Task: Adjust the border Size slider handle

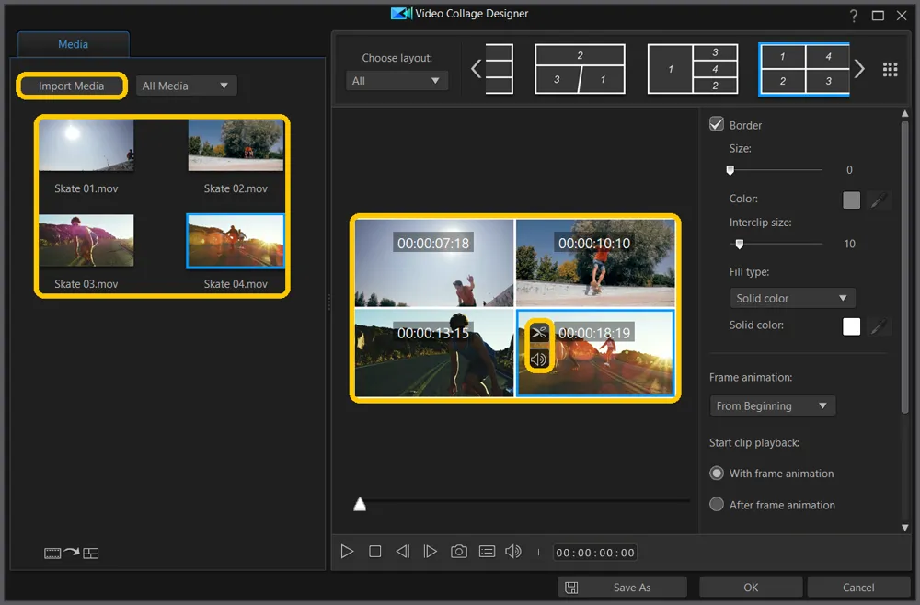Action: click(x=730, y=170)
